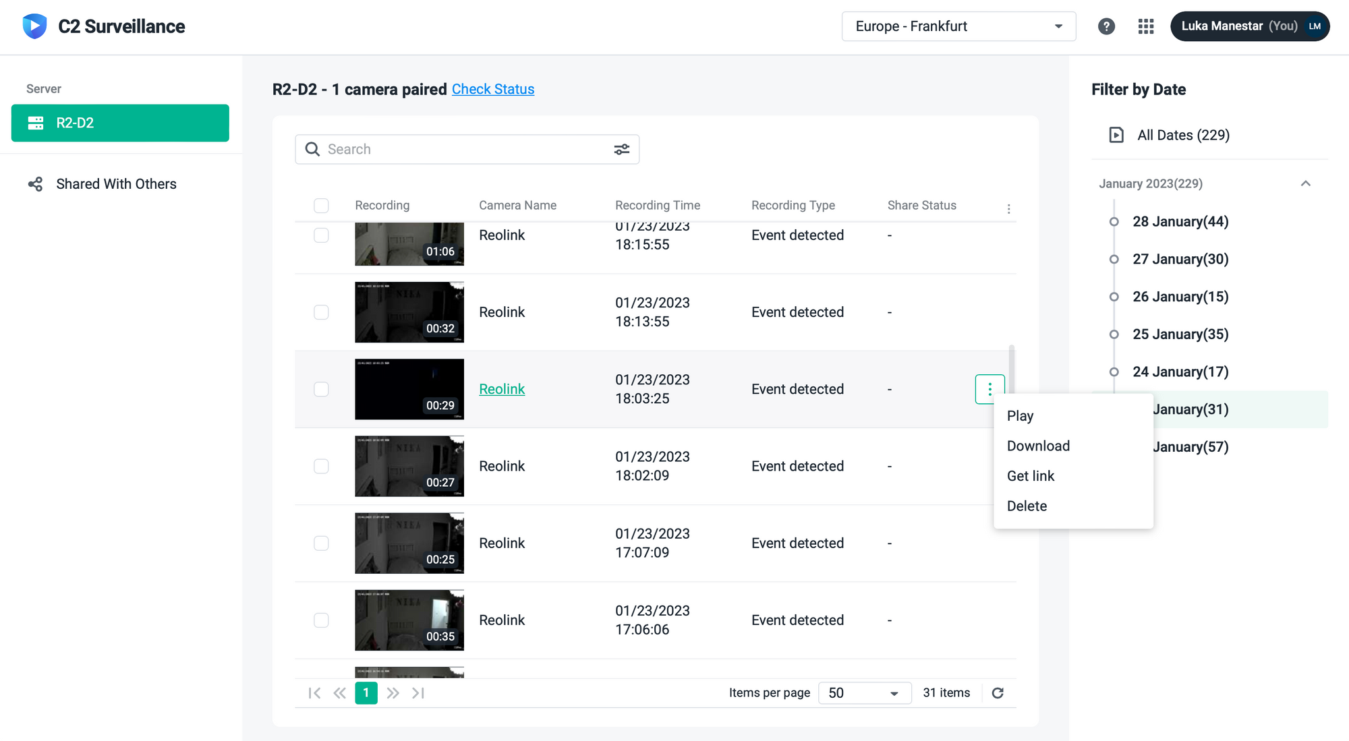Image resolution: width=1349 pixels, height=741 pixels.
Task: Check the 18:02:09 recording checkbox
Action: pyautogui.click(x=321, y=466)
